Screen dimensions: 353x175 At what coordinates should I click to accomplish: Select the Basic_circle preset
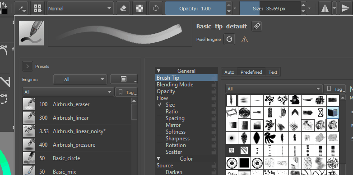click(x=77, y=158)
